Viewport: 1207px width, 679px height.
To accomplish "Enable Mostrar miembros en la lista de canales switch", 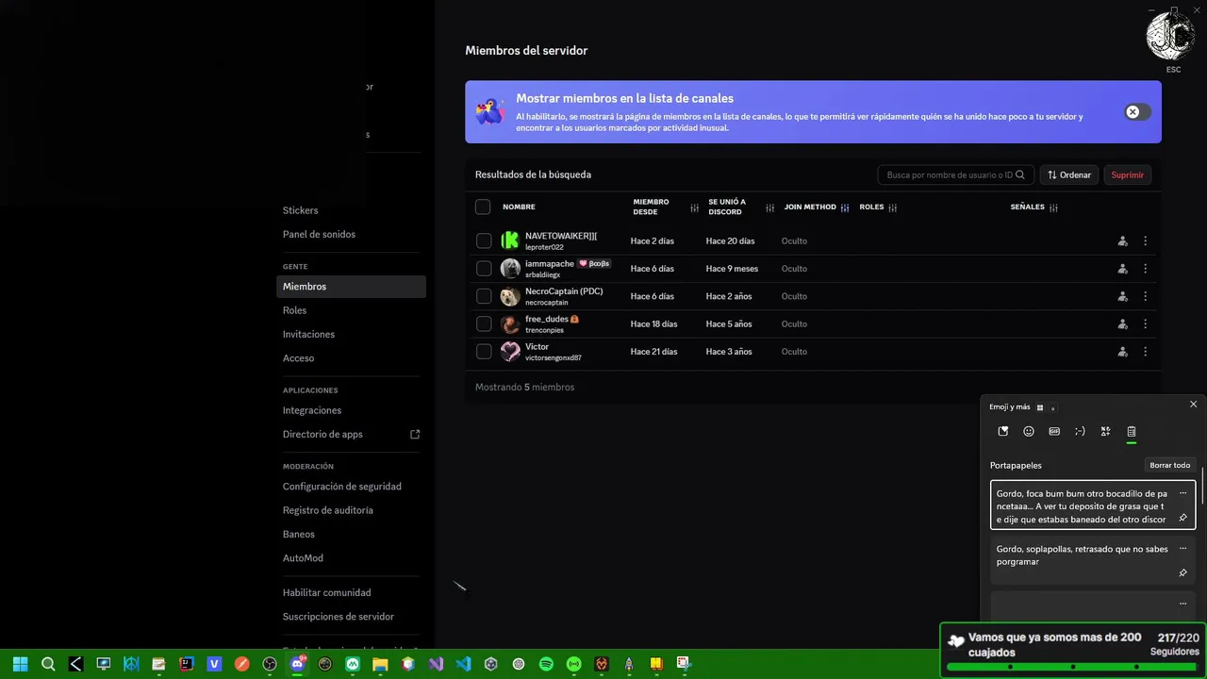I will (1137, 112).
